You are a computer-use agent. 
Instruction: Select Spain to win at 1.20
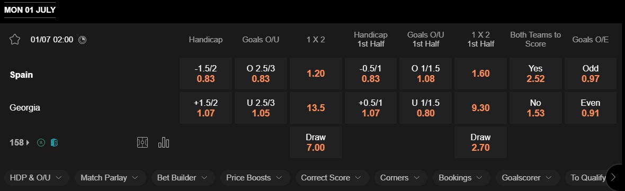tap(316, 74)
